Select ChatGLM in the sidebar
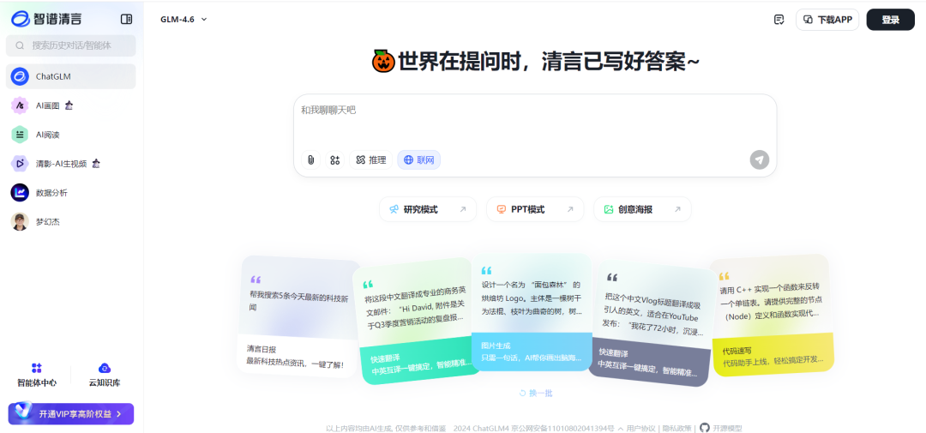Viewport: 926px width, 433px height. 70,76
